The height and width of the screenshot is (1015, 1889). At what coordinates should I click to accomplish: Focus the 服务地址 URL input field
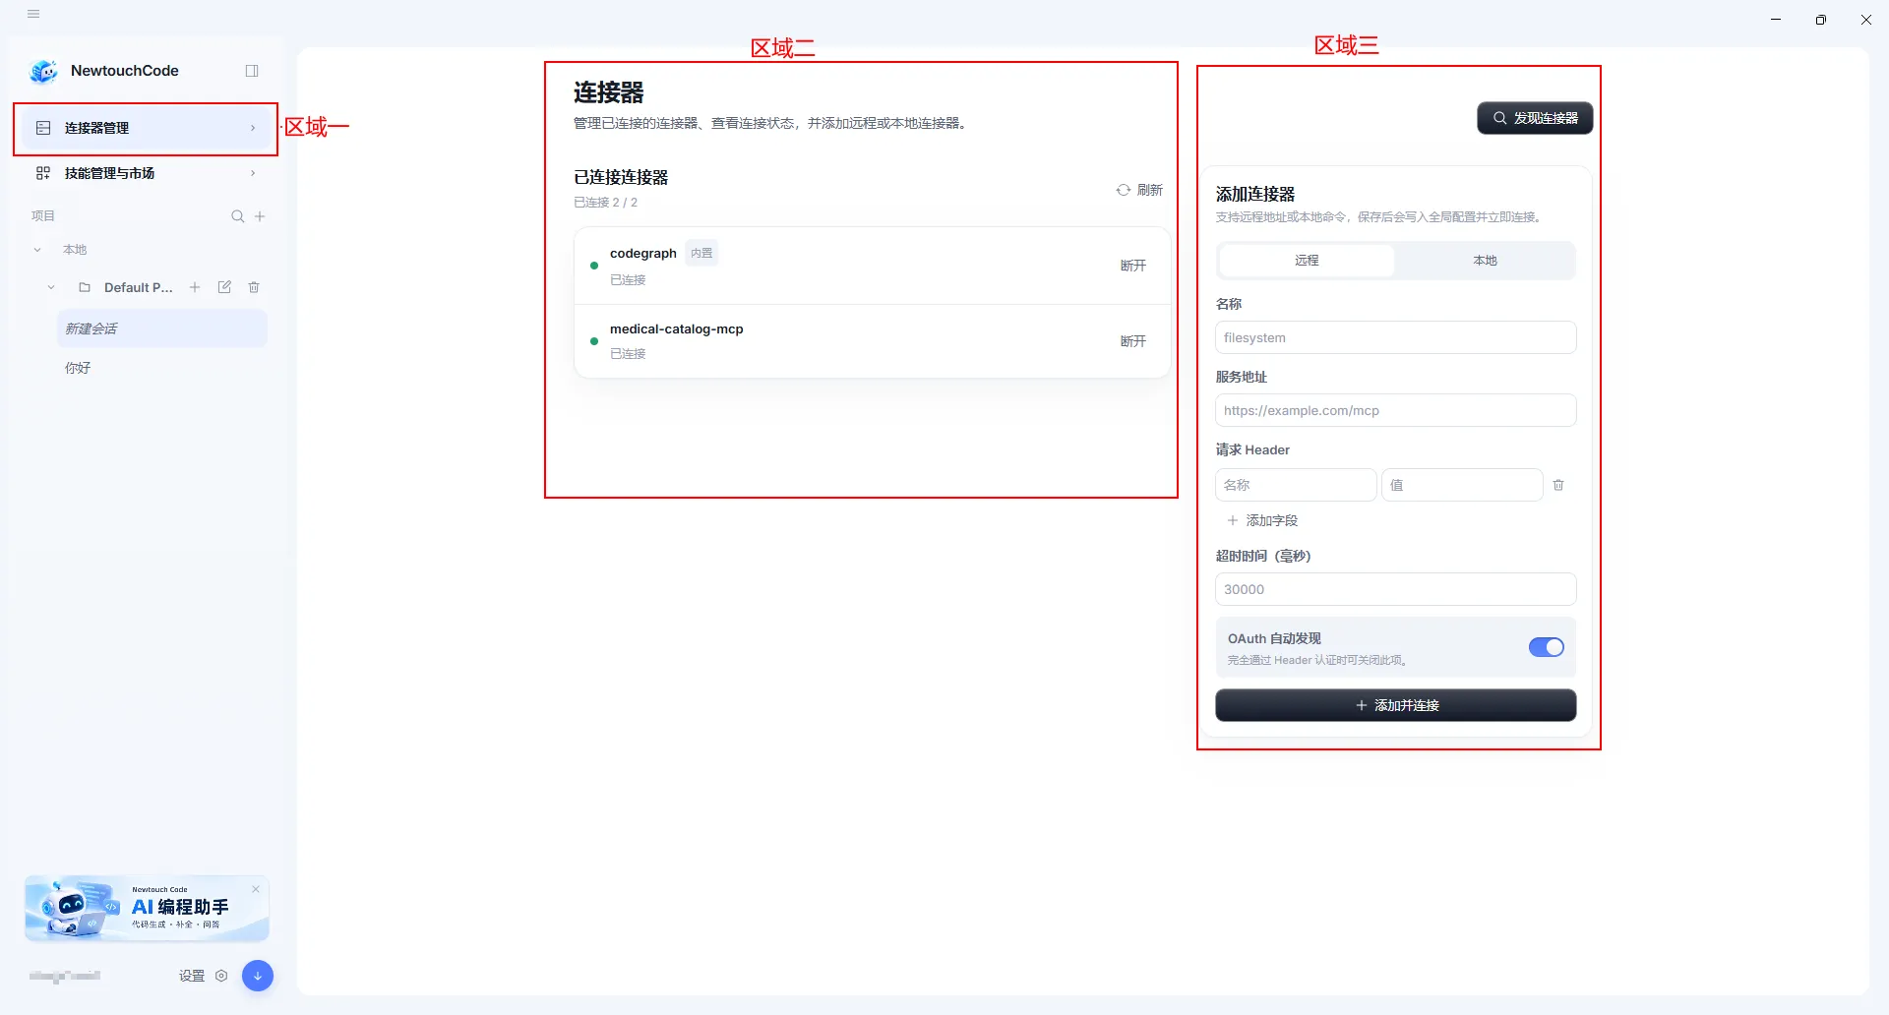[1395, 410]
